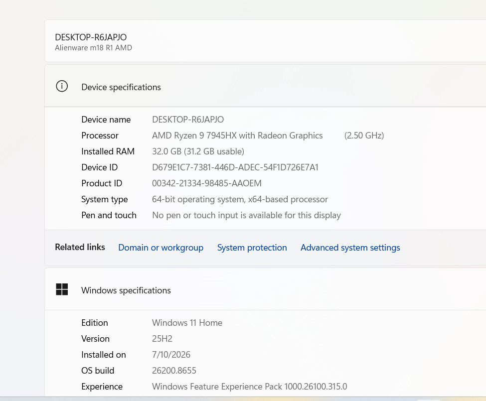The height and width of the screenshot is (401, 486).
Task: Click the Windows logo icon by Windows specifications
Action: click(x=62, y=289)
